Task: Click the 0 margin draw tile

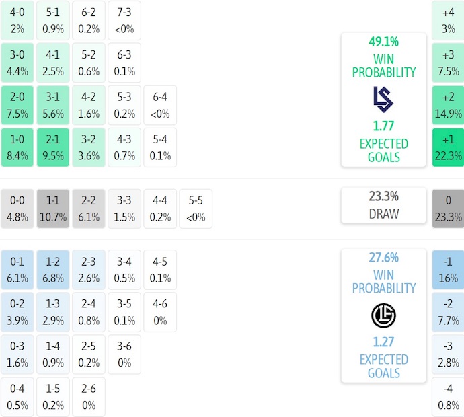Action: coord(448,209)
